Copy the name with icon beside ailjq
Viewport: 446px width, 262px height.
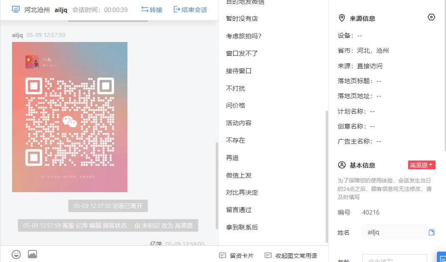pyautogui.click(x=431, y=232)
